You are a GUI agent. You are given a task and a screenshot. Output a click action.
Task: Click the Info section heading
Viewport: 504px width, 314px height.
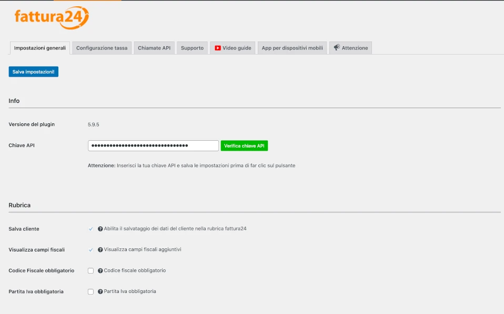(x=14, y=101)
